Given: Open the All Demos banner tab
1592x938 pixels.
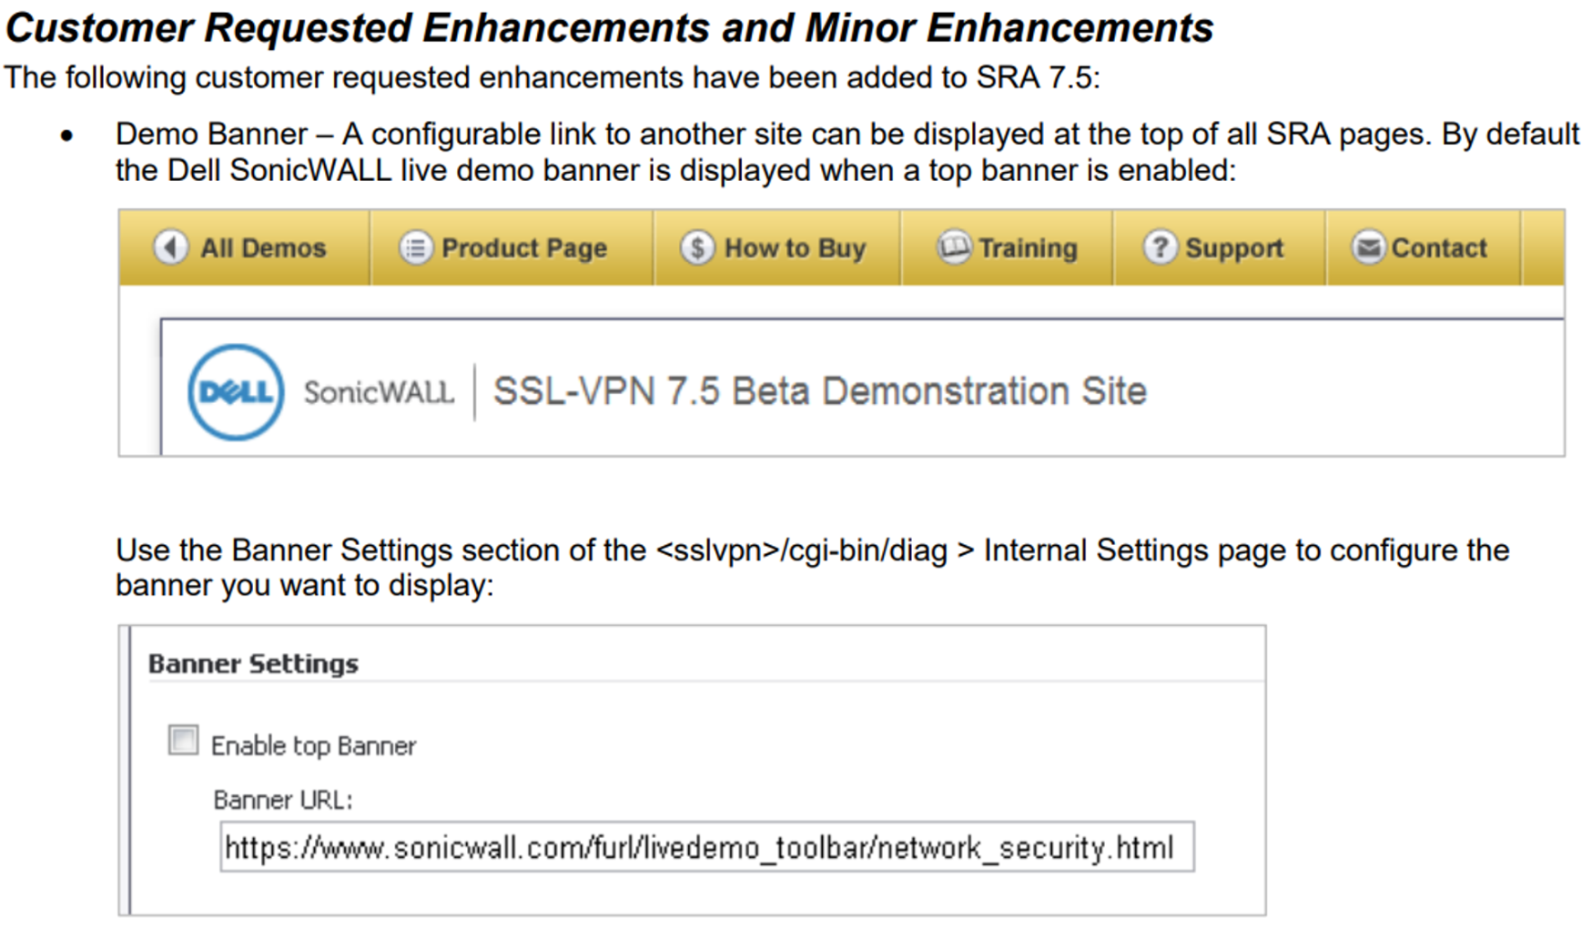Looking at the screenshot, I should click(244, 247).
